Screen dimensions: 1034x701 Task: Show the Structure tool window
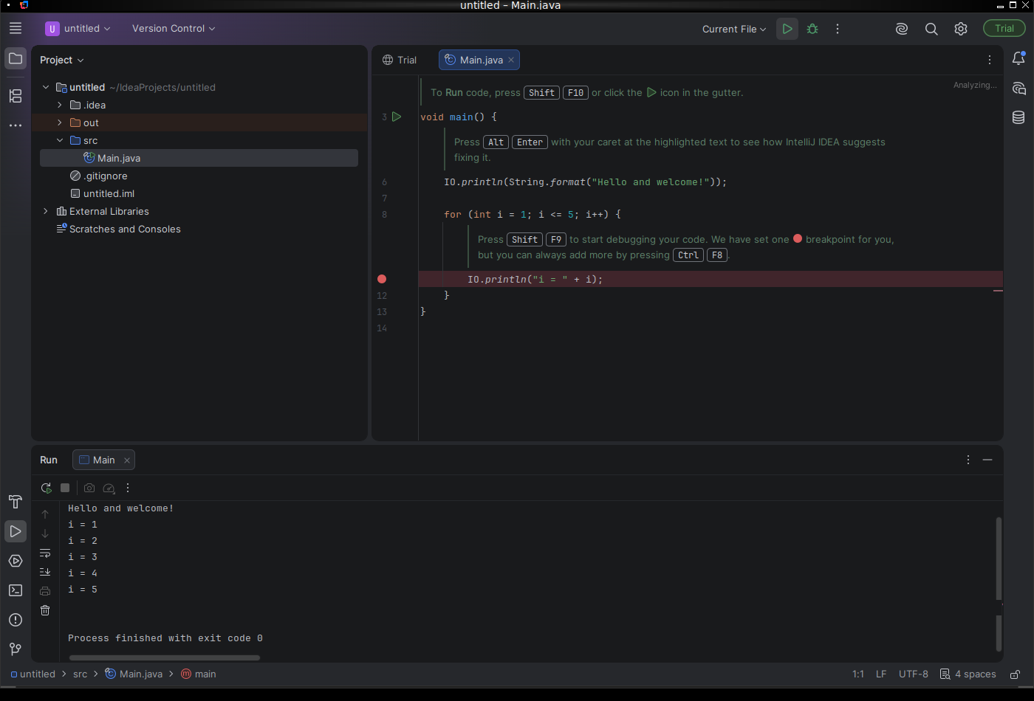(x=16, y=96)
